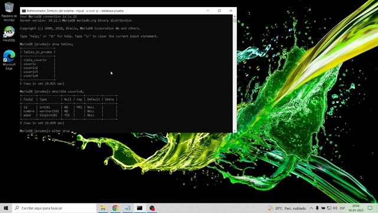This screenshot has width=378, height=213.
Task: Click the 'show tables;' command text
Action: [x=63, y=44]
